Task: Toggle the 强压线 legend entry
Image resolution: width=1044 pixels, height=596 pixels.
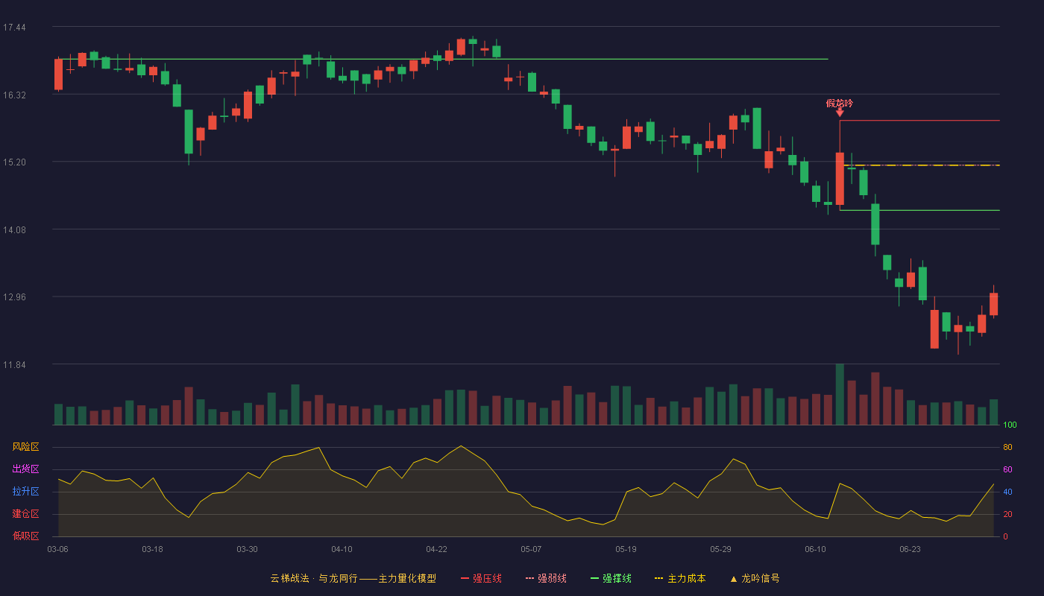Action: (x=481, y=578)
